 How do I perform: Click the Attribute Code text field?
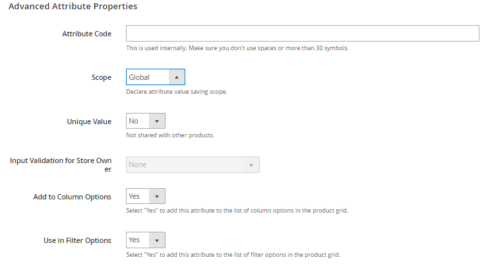tap(302, 34)
